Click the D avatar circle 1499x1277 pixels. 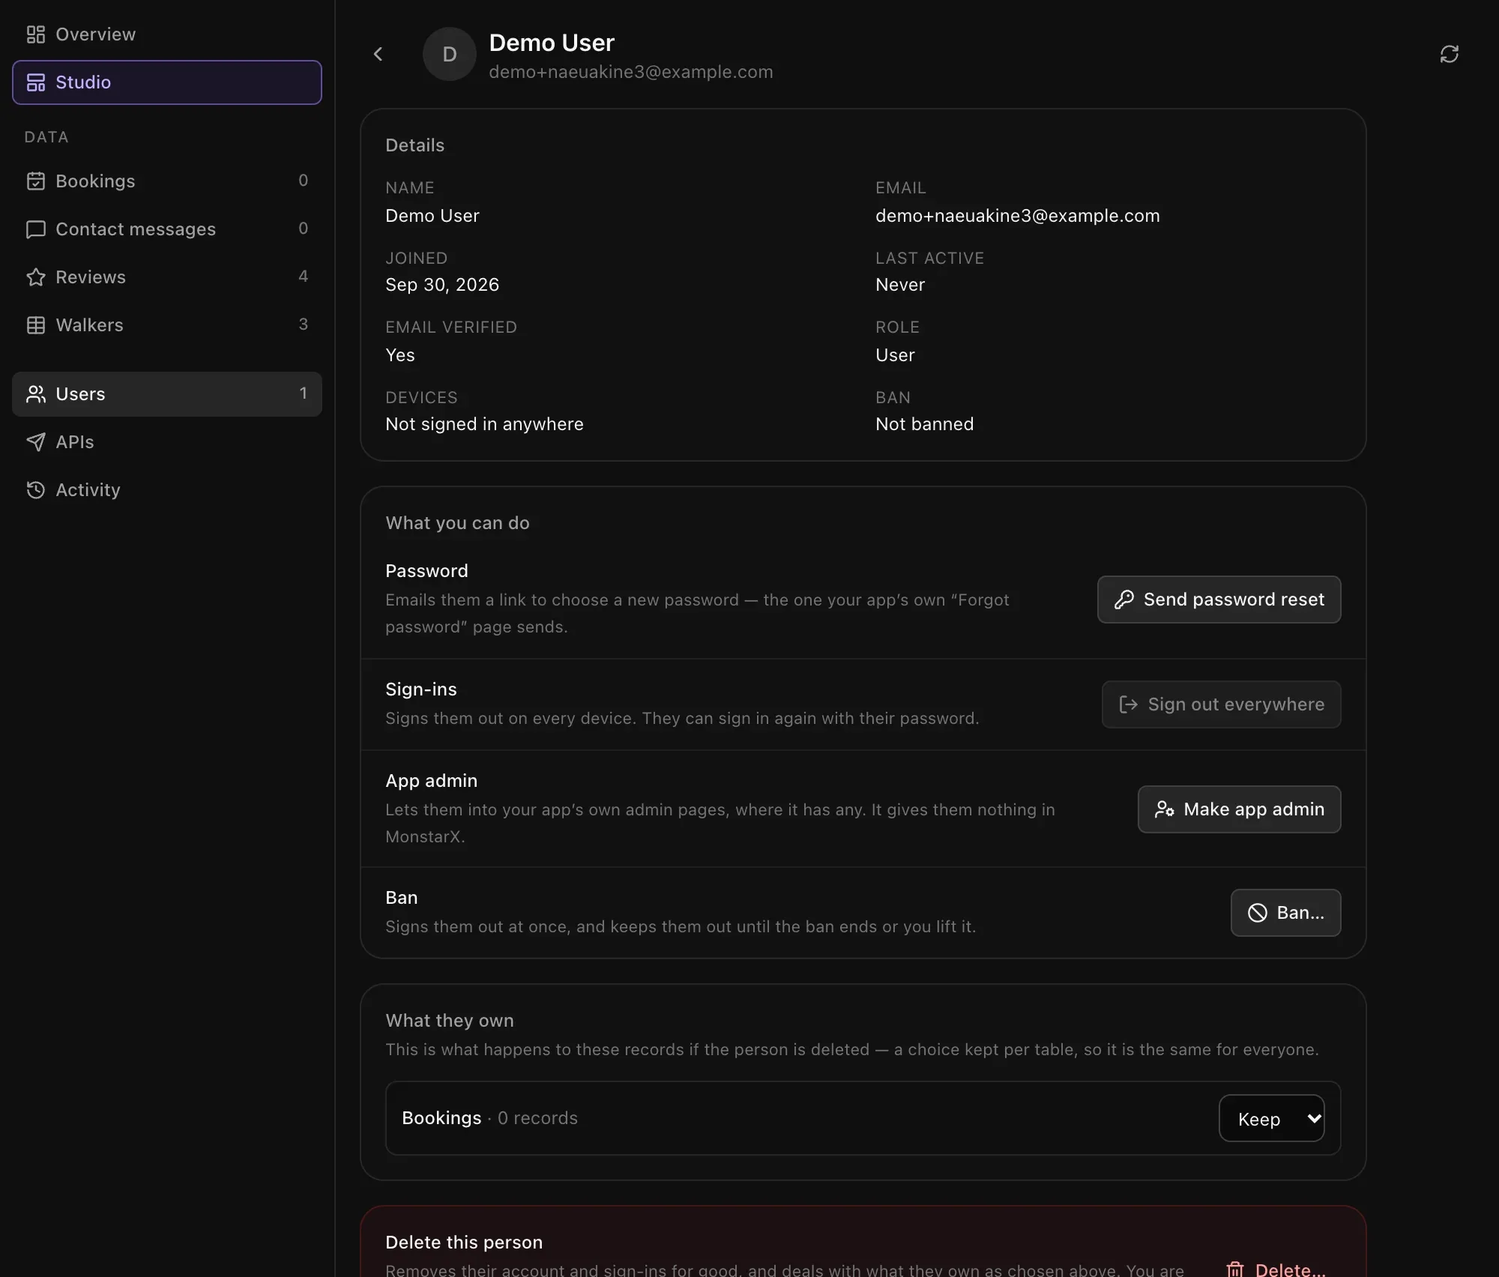click(449, 54)
